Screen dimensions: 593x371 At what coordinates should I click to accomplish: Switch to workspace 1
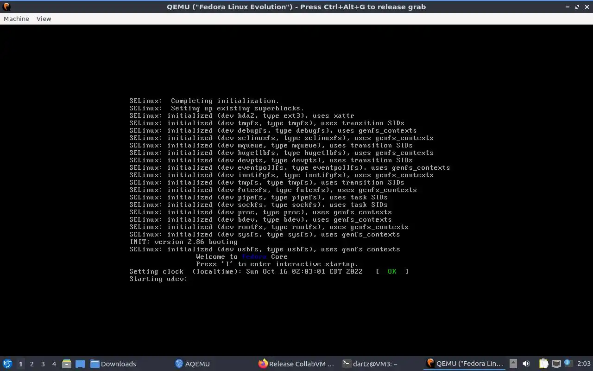pos(20,364)
